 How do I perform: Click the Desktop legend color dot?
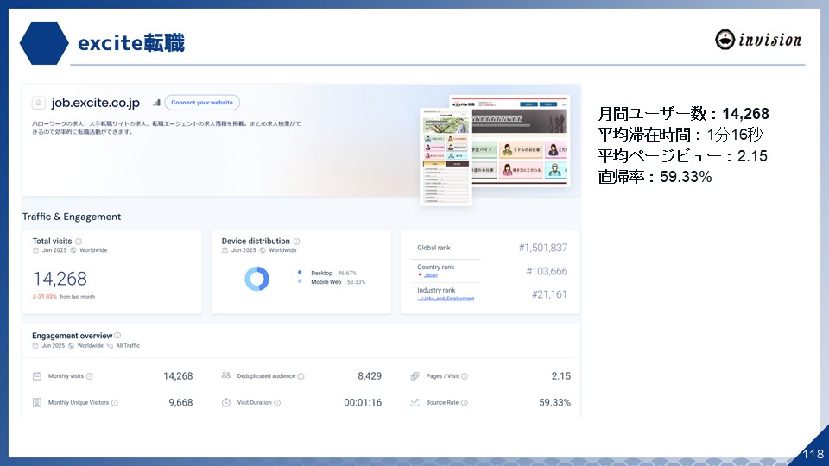300,273
